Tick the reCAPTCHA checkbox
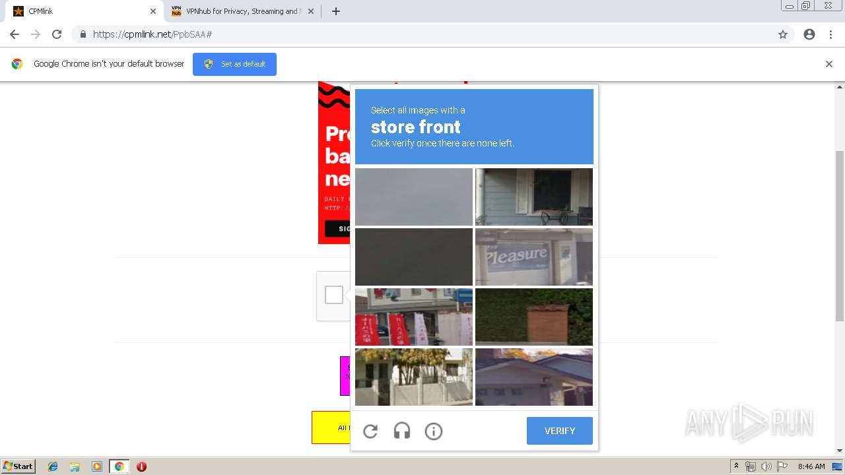The image size is (845, 475). [334, 295]
